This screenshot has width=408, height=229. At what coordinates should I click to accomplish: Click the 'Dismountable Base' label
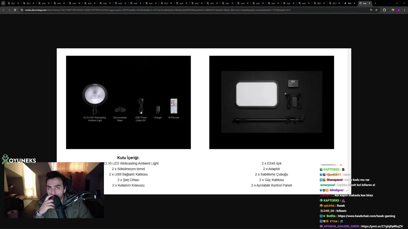(x=120, y=119)
